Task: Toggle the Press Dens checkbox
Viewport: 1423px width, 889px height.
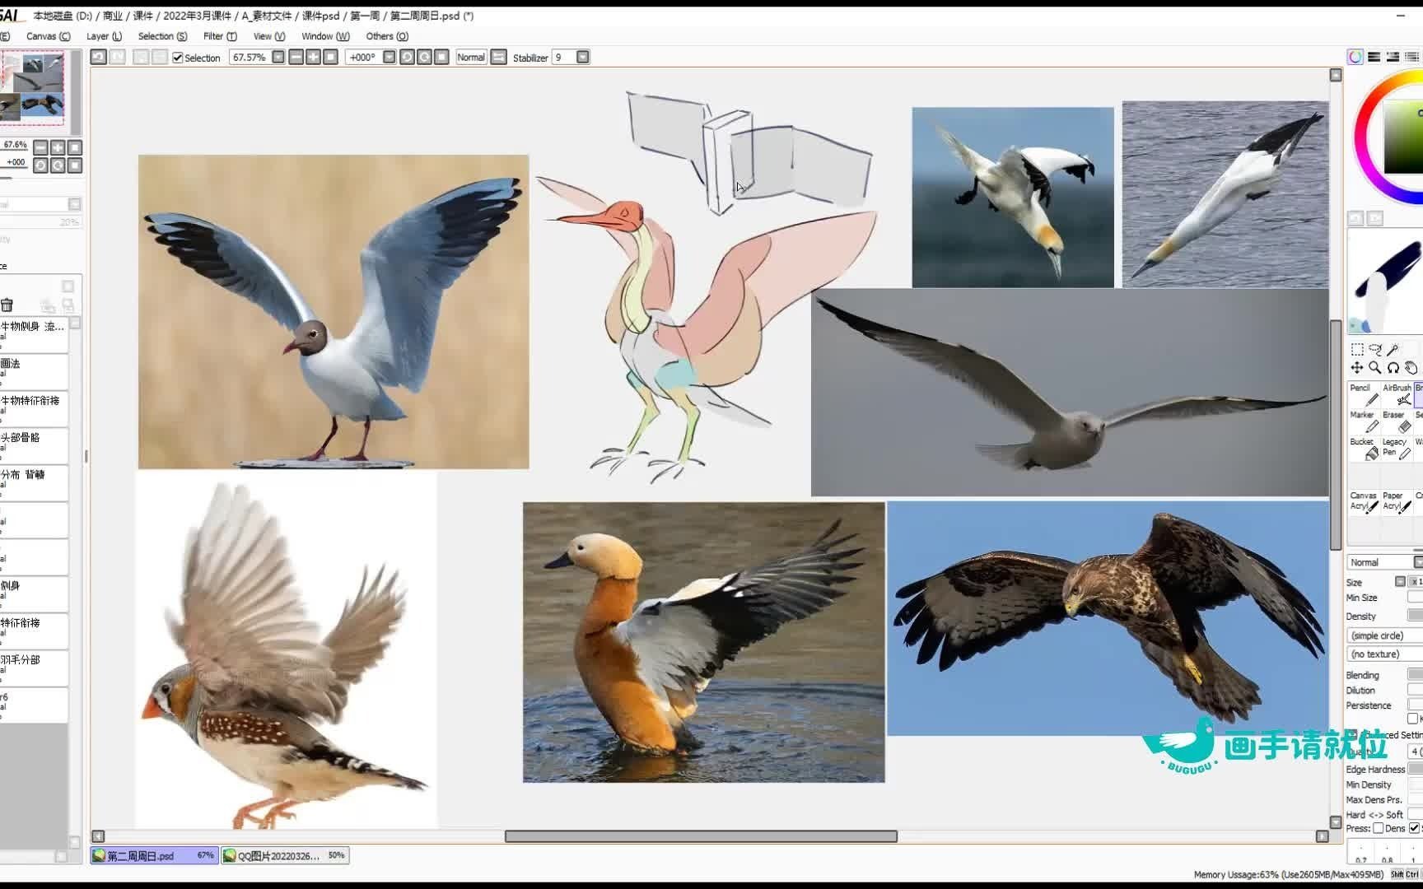Action: [1378, 828]
